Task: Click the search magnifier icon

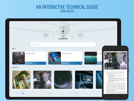Action: click(x=33, y=44)
